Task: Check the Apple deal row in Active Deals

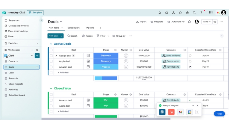Action: [x=51, y=61]
